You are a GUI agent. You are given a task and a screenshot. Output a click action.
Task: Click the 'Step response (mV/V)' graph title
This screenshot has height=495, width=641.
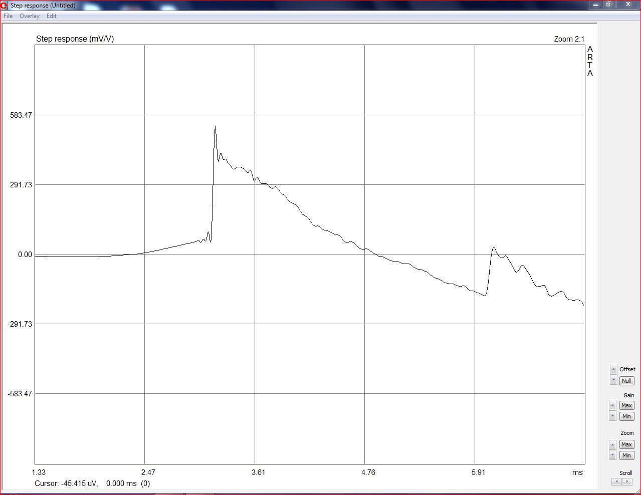coord(75,39)
